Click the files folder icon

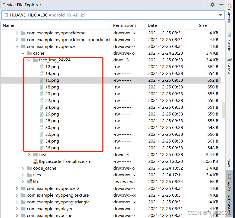click(29, 175)
